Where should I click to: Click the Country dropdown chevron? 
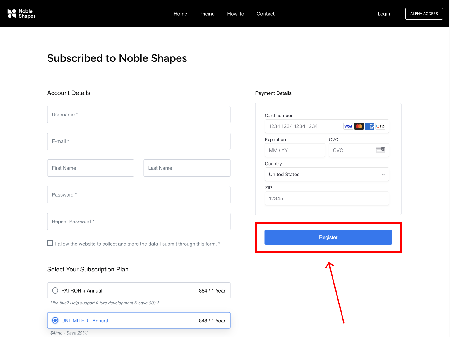383,175
